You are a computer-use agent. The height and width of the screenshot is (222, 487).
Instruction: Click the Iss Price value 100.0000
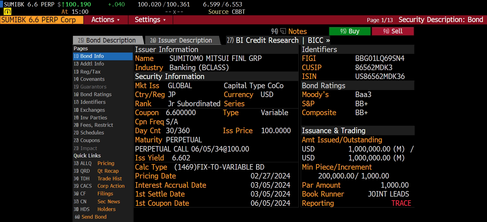(276, 131)
